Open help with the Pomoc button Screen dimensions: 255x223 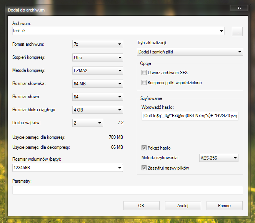click(x=225, y=206)
